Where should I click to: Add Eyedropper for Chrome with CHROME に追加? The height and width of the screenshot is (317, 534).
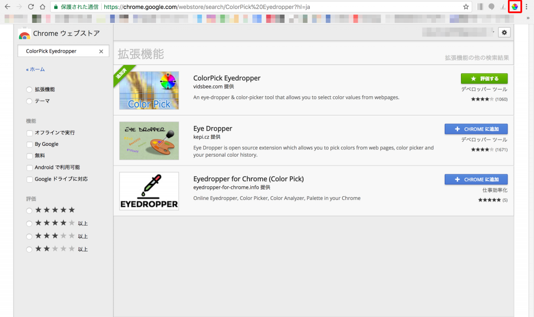pos(476,180)
